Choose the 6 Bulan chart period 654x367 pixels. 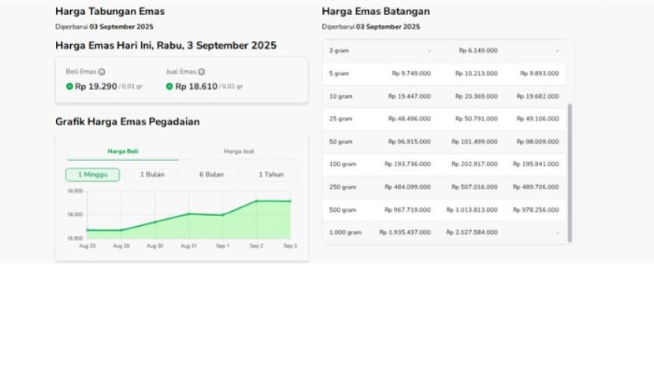(211, 175)
